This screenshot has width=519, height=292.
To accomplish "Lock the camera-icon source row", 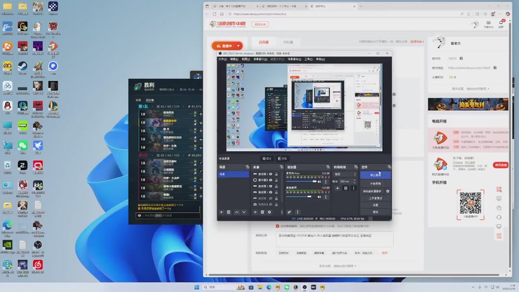I will 276,204.
